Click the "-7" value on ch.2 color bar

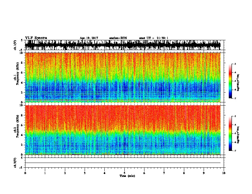pyautogui.click(x=234, y=151)
